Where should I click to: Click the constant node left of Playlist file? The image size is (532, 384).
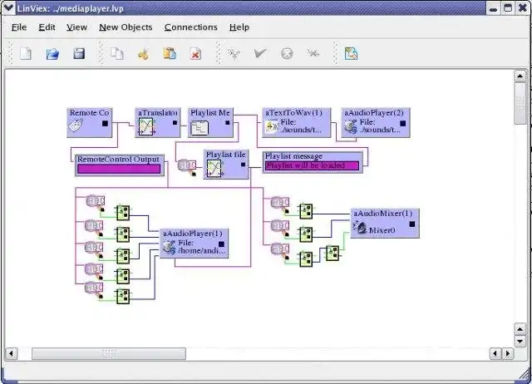click(x=187, y=166)
